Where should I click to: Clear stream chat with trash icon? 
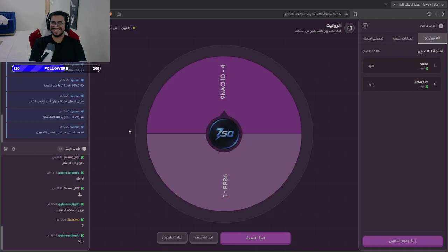(x=13, y=149)
